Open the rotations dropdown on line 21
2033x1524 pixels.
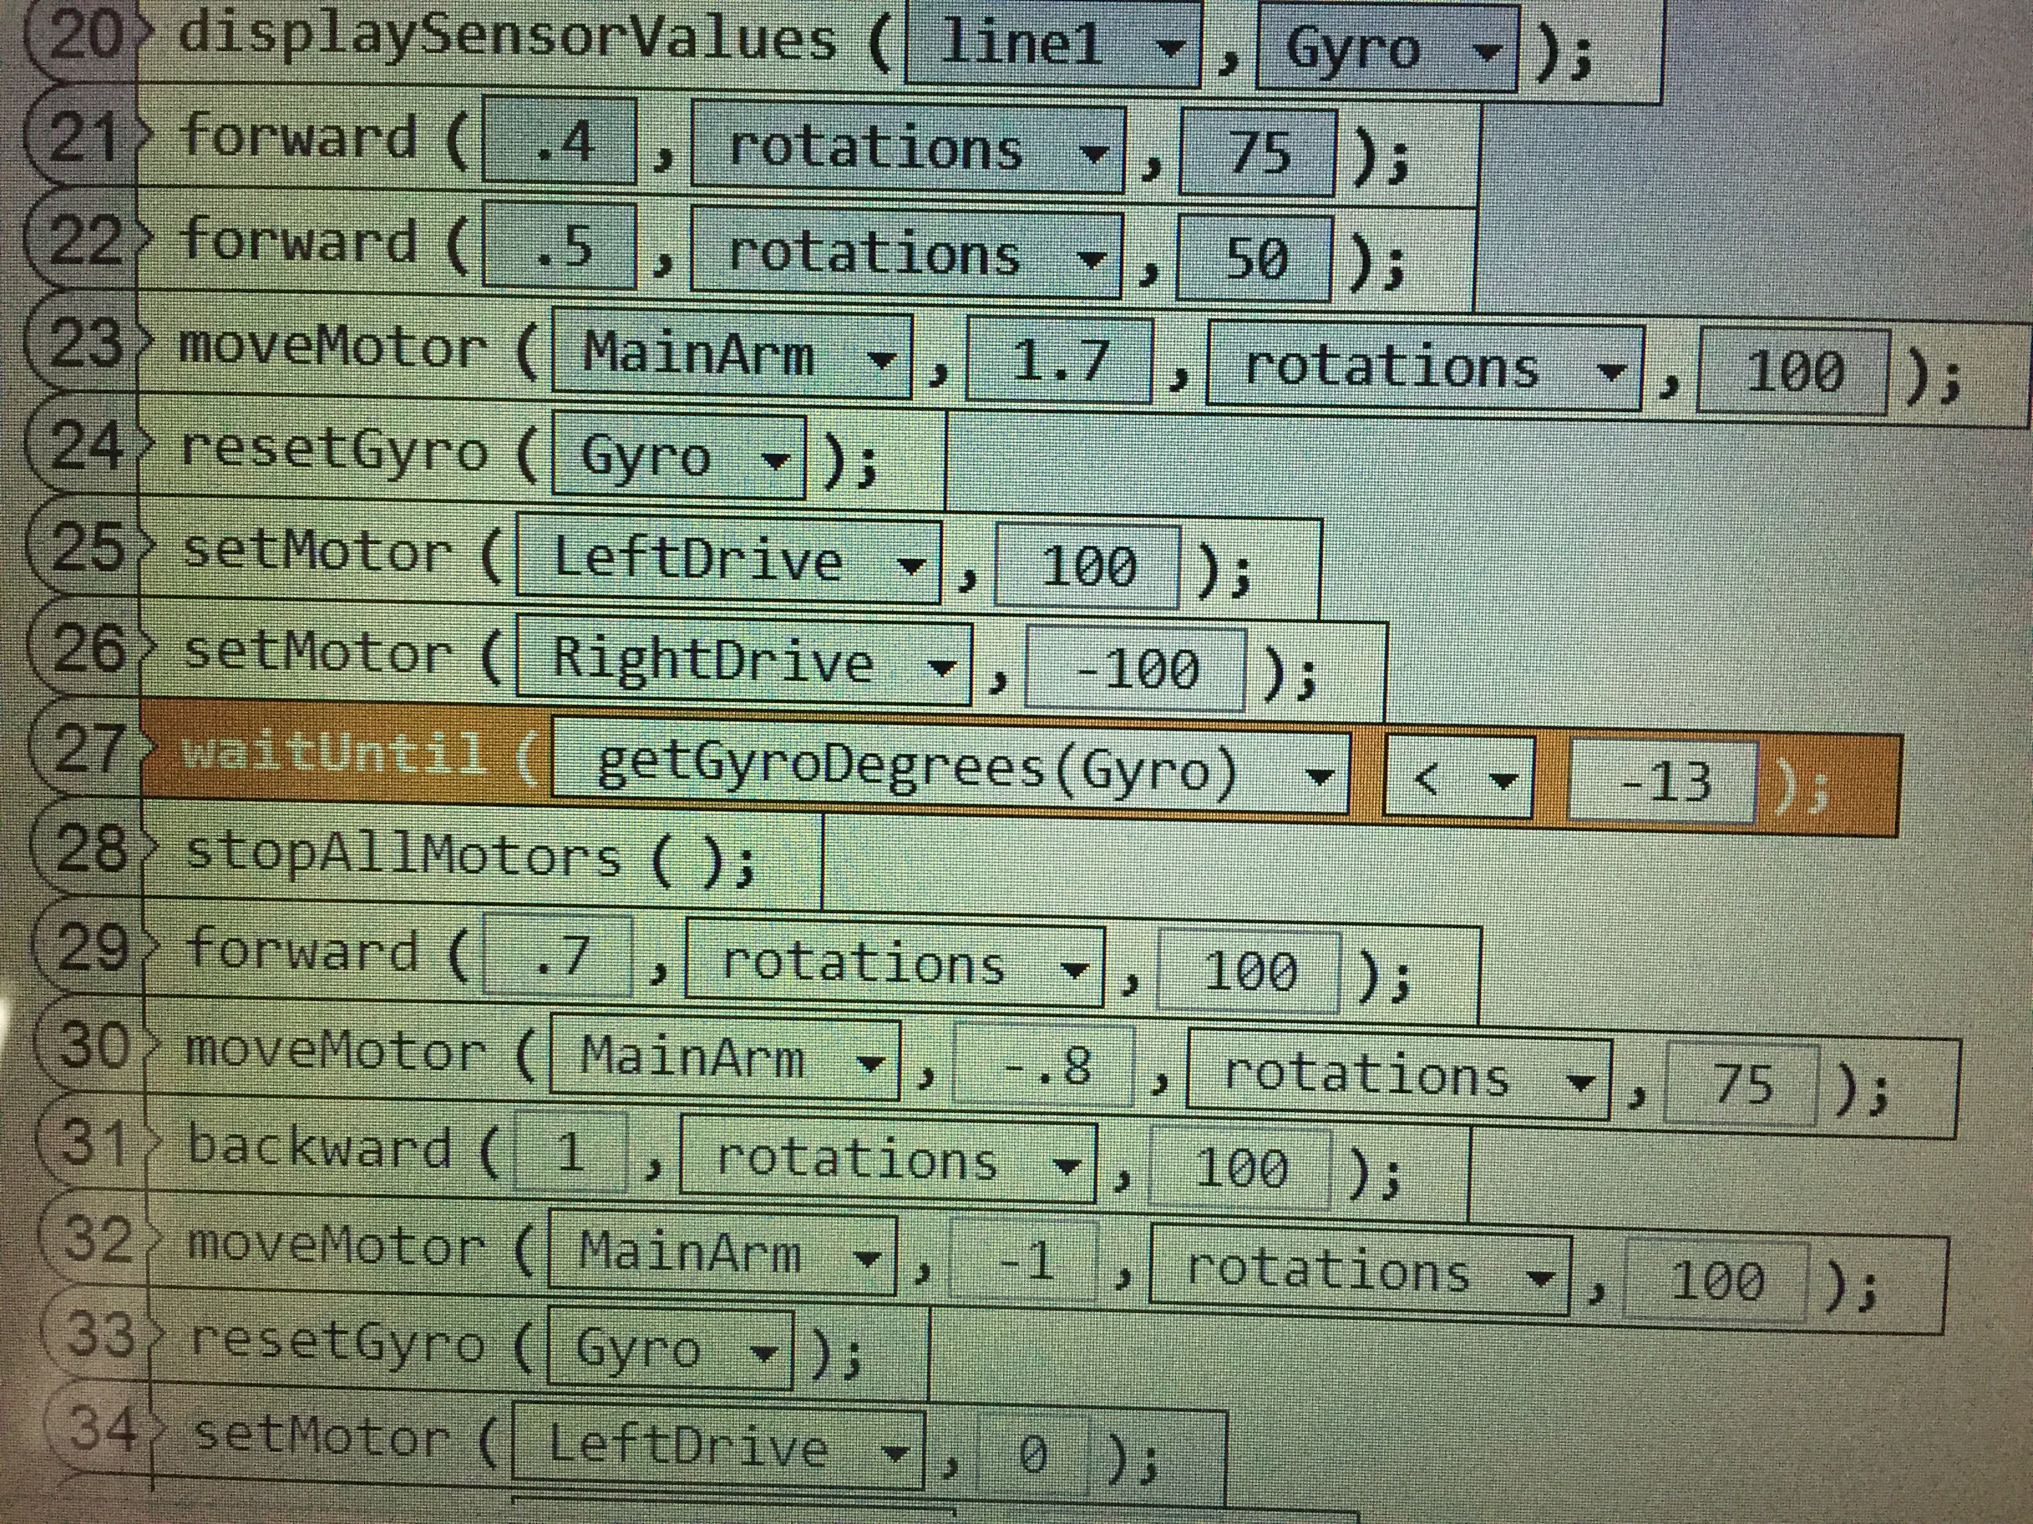[908, 148]
